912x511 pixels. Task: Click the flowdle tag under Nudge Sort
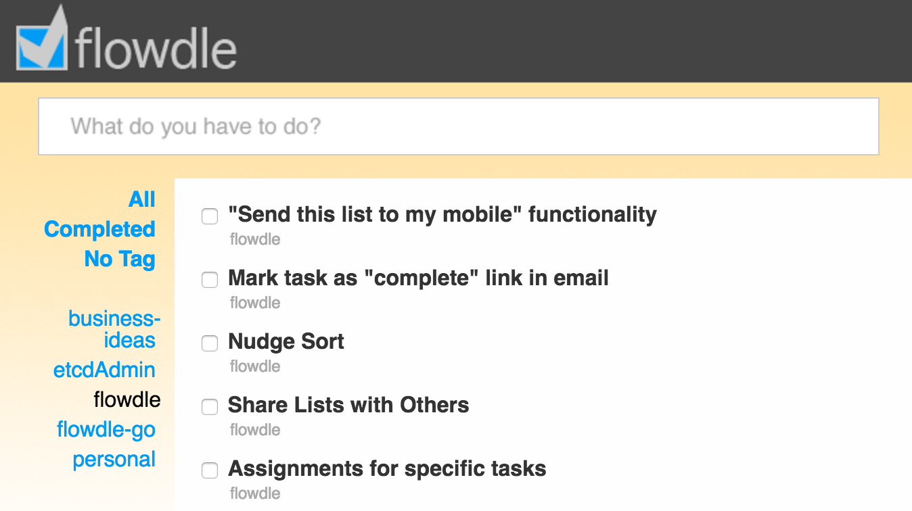[255, 366]
